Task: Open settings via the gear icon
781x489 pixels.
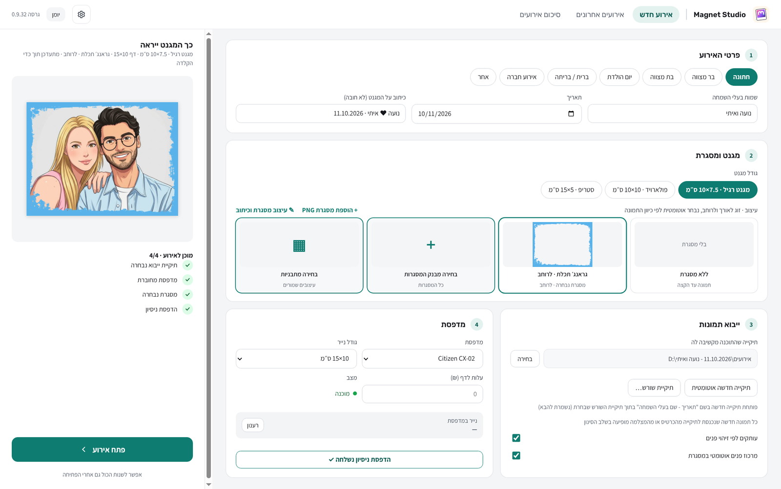Action: (x=82, y=15)
